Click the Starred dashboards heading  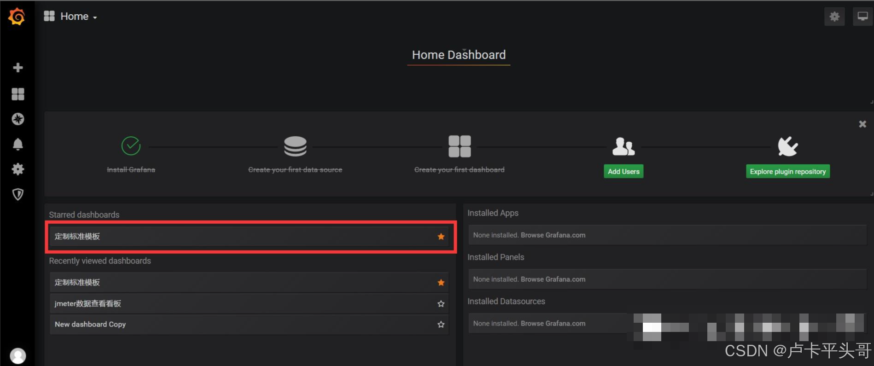(x=84, y=215)
